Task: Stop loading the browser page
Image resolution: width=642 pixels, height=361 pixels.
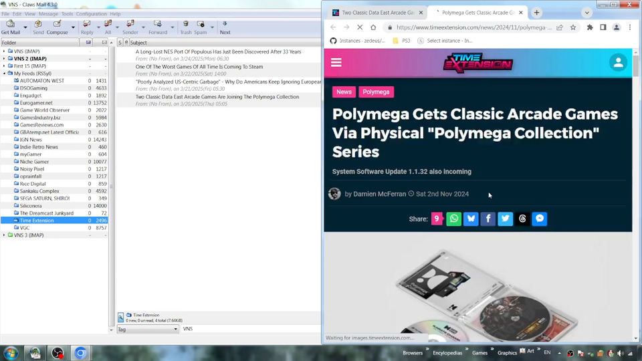Action: click(360, 27)
